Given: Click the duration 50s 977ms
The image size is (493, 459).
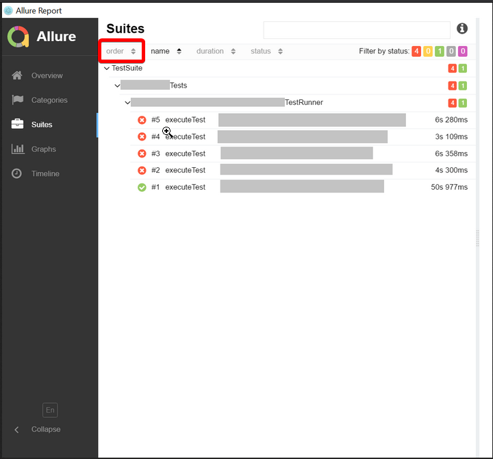Looking at the screenshot, I should 449,187.
